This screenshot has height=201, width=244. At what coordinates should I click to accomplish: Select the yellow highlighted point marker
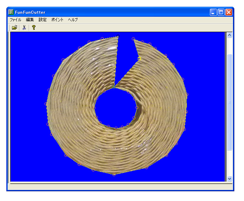coord(139,59)
